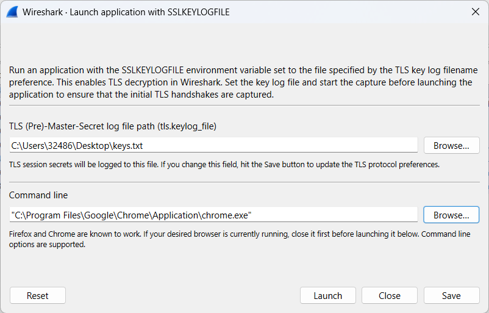The width and height of the screenshot is (489, 313).
Task: Save the TLS protocol preferences
Action: click(x=451, y=295)
